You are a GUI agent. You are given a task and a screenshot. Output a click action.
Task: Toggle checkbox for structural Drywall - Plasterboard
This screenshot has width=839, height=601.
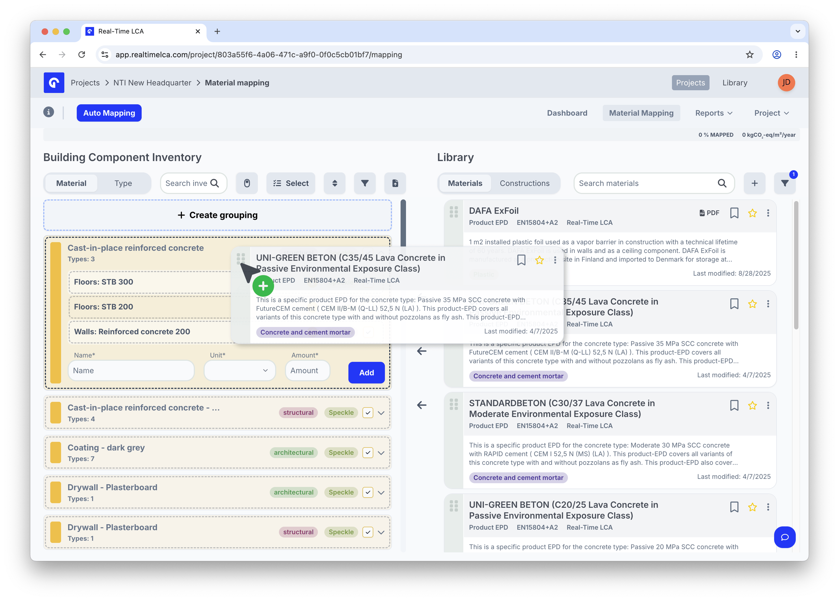click(367, 532)
